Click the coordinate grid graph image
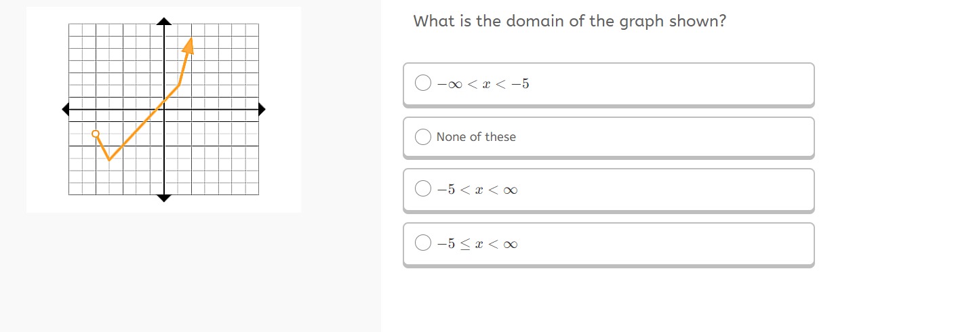Viewport: 975px width, 332px height. point(163,109)
